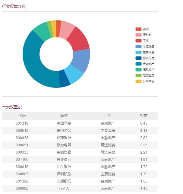
Task: Toggle the 公用事业 legend label
Action: (x=149, y=81)
